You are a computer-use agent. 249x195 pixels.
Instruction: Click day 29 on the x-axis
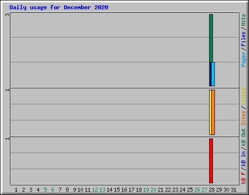tap(219, 190)
